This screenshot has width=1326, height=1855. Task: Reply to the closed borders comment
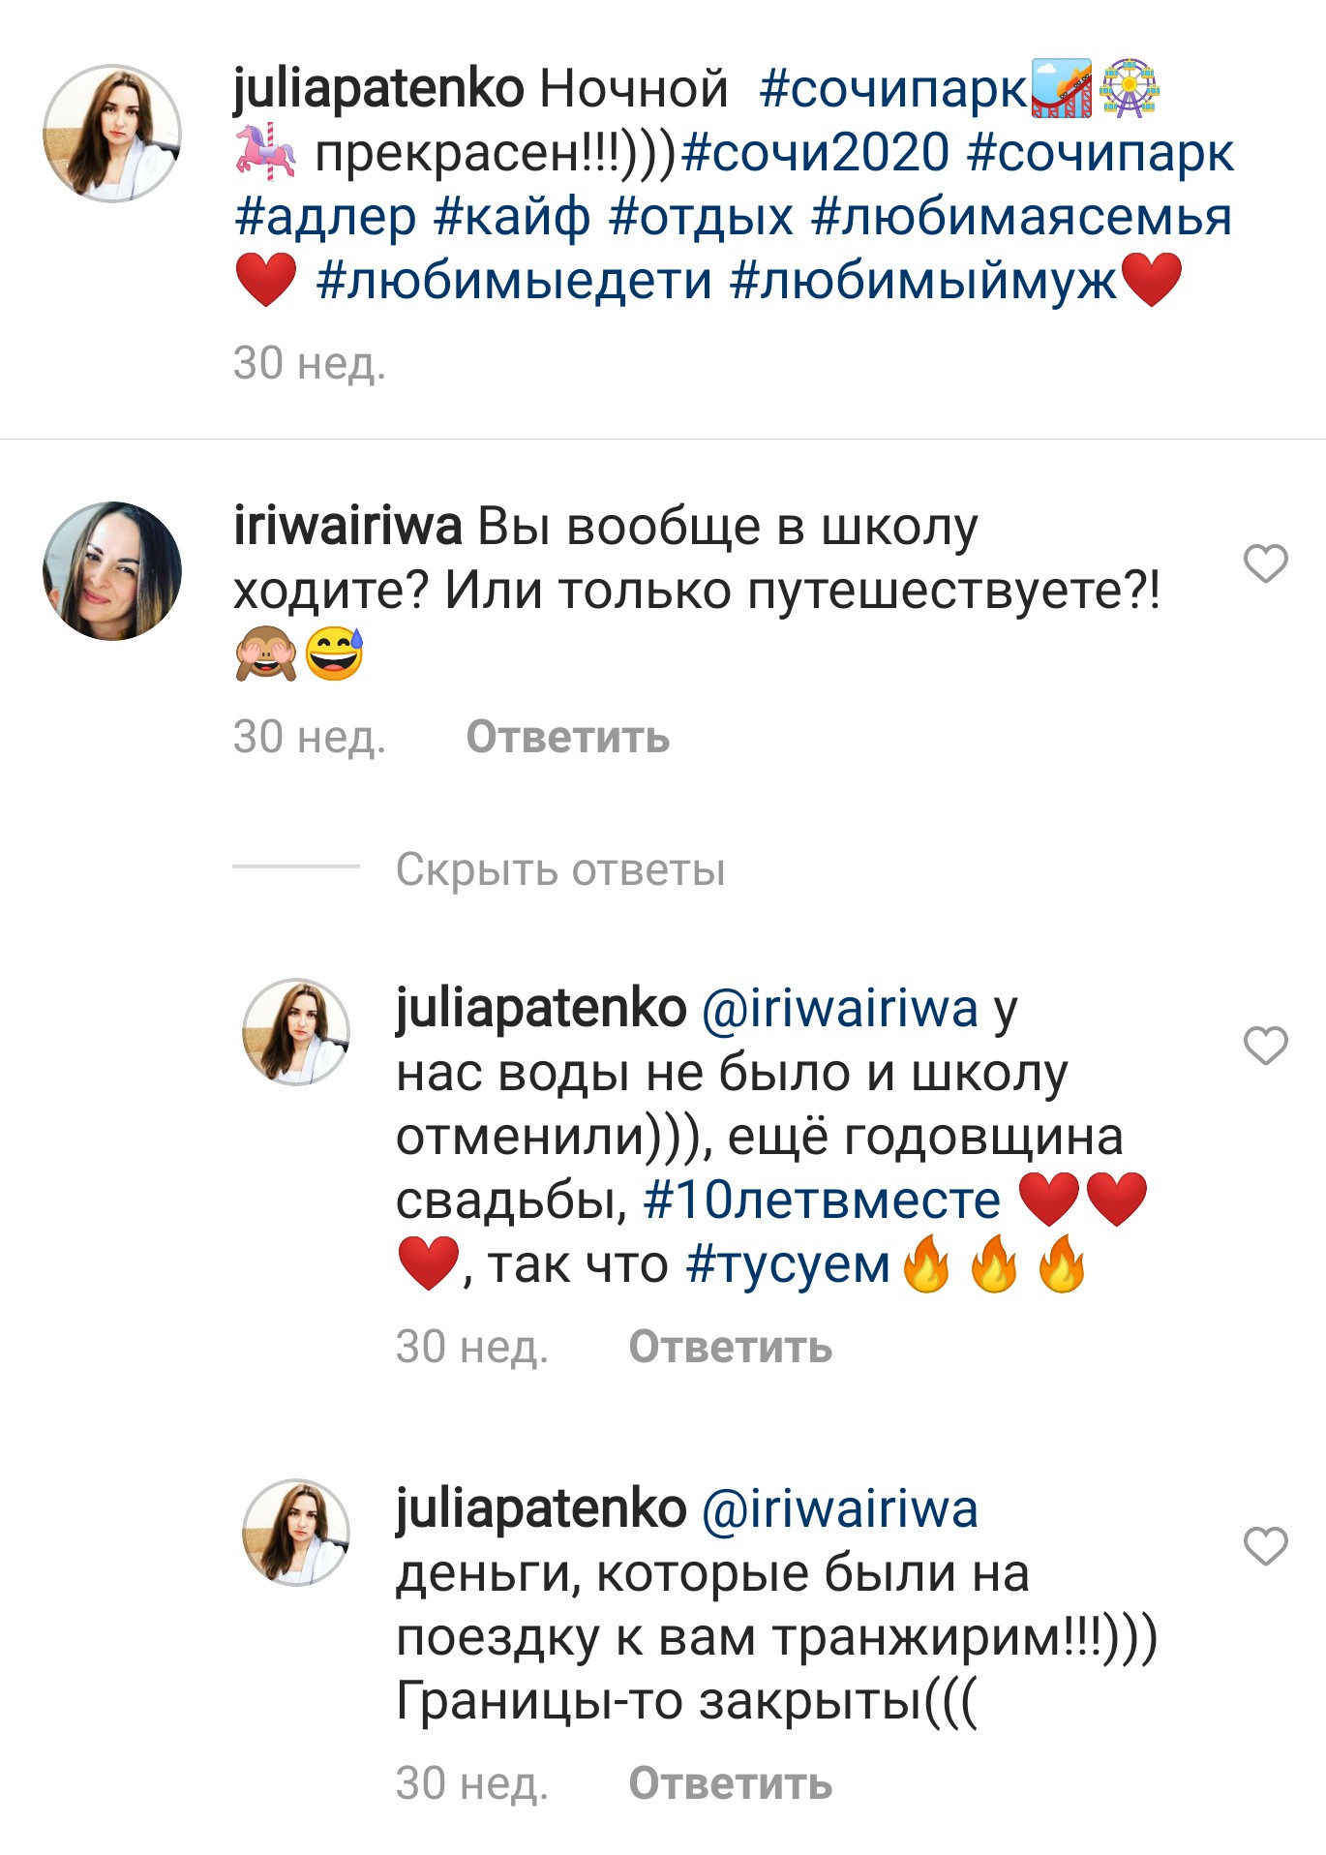(731, 1784)
